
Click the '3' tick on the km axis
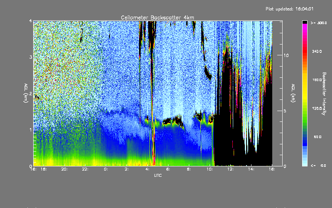tap(31, 57)
